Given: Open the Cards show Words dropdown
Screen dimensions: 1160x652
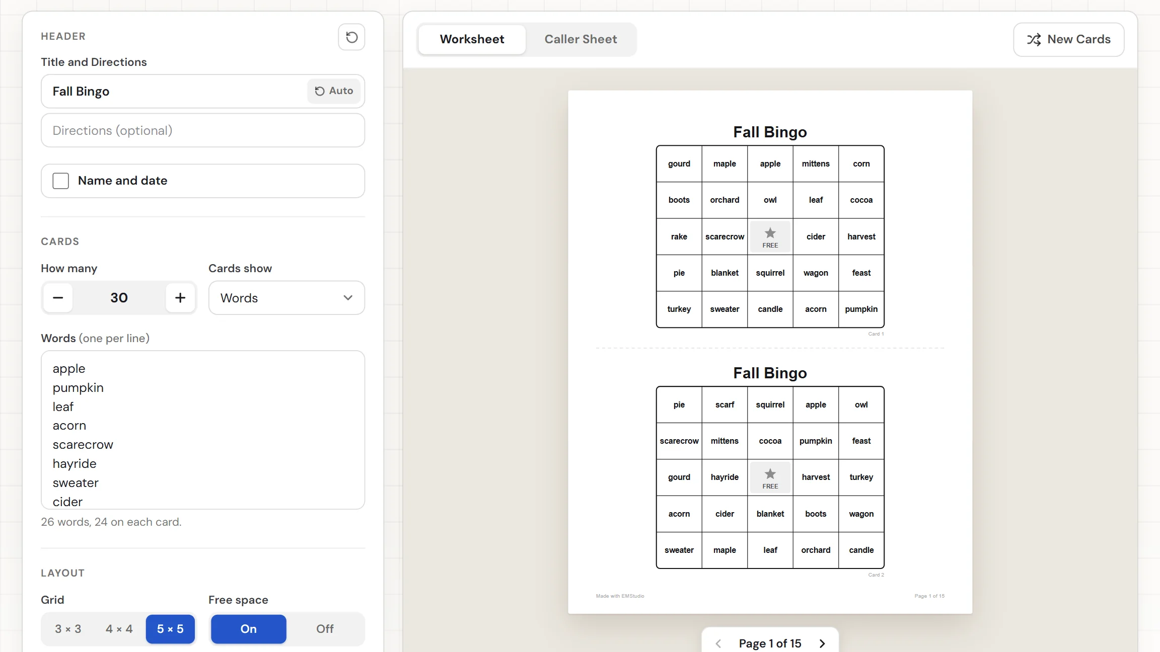Looking at the screenshot, I should point(286,298).
